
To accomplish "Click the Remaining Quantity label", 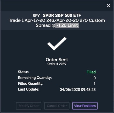I will tap(35, 78).
